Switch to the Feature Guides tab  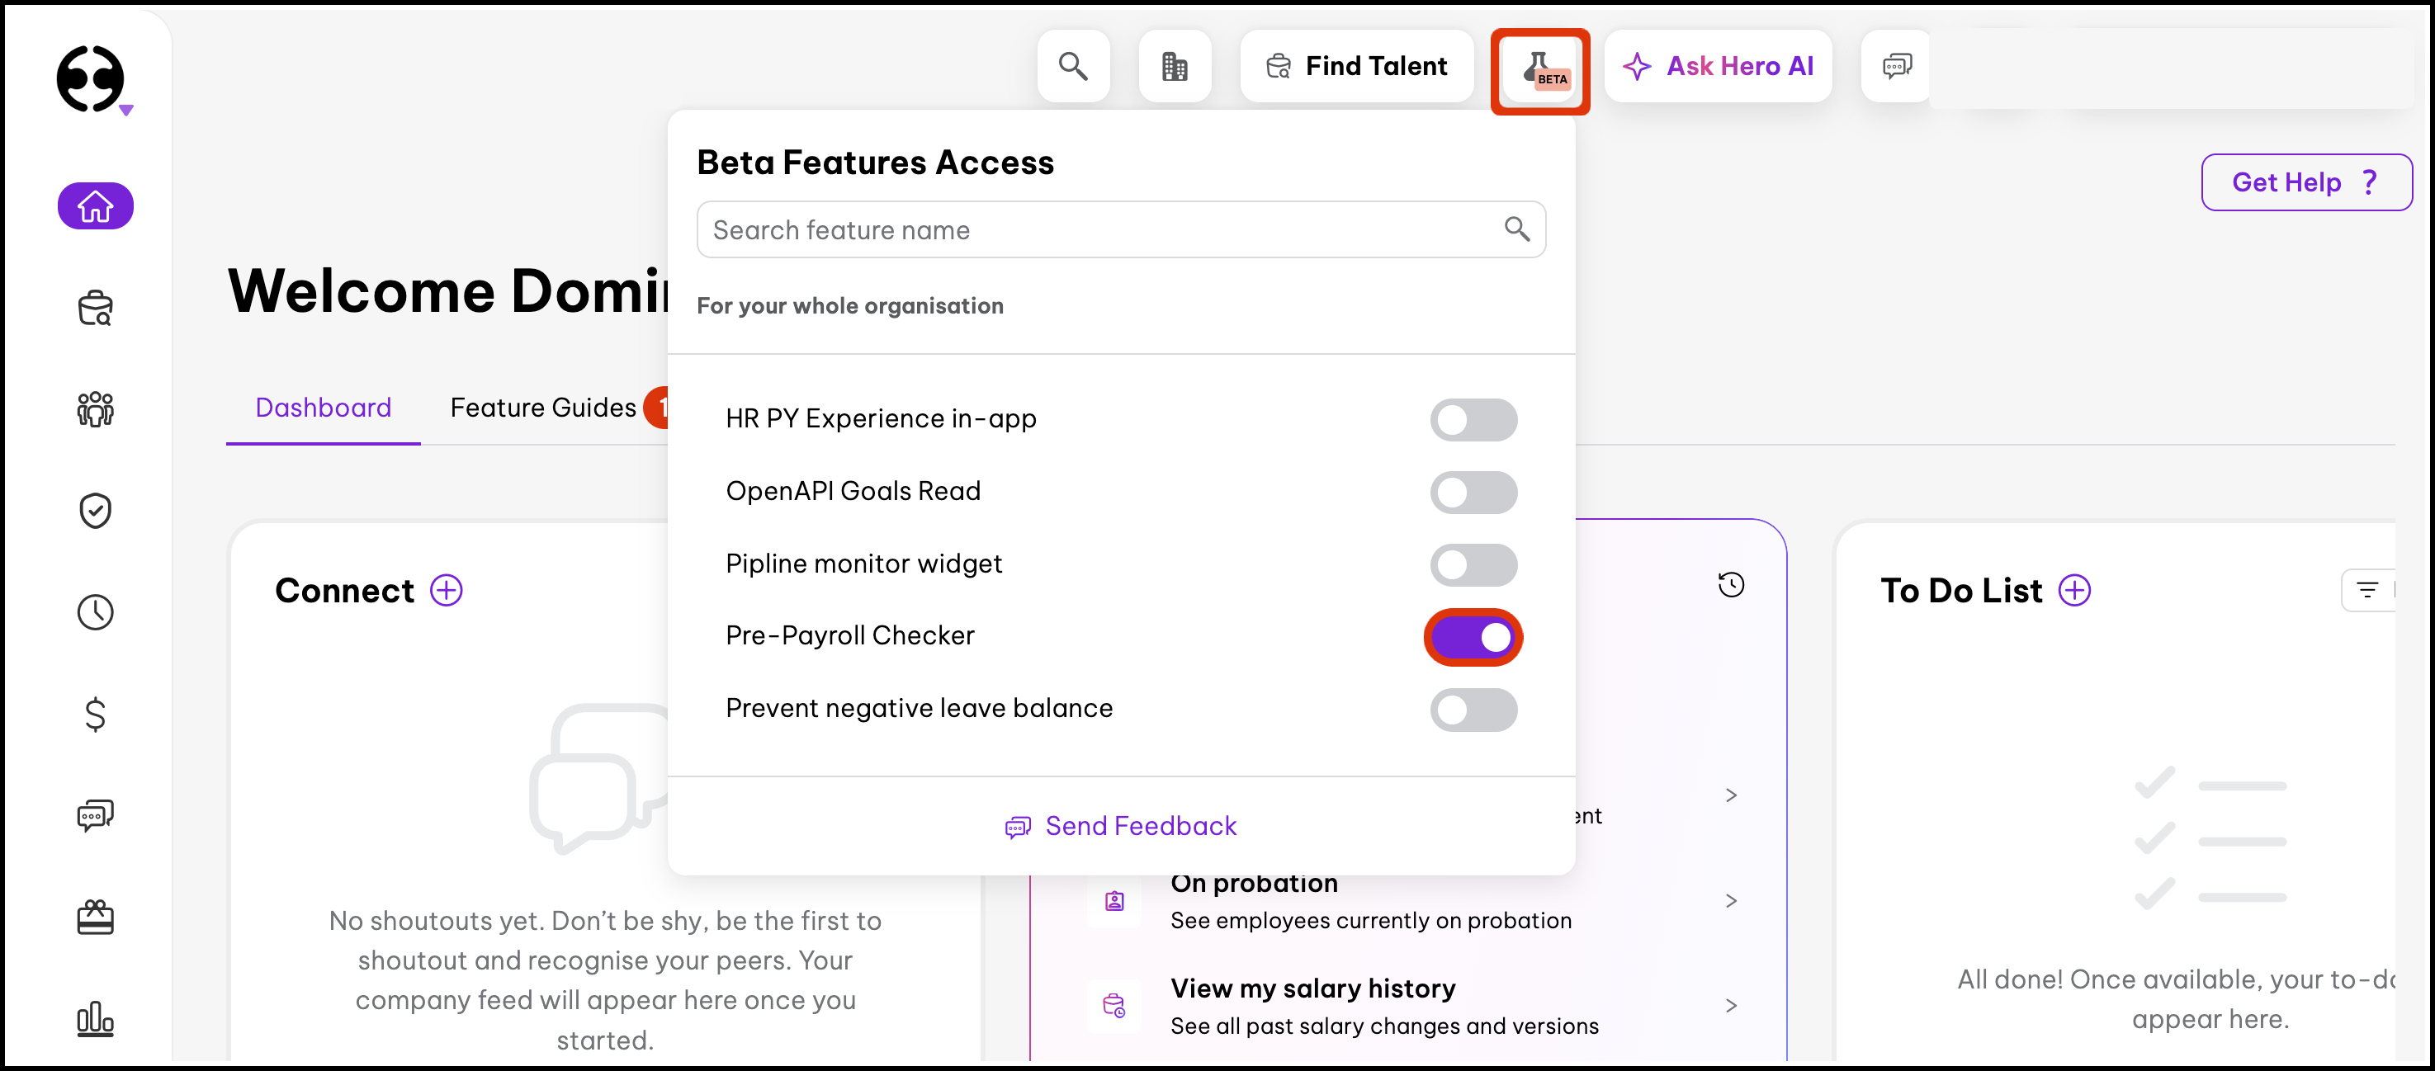point(543,408)
